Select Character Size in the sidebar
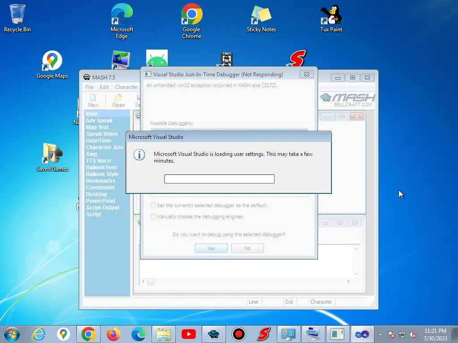The image size is (458, 343). (105, 147)
